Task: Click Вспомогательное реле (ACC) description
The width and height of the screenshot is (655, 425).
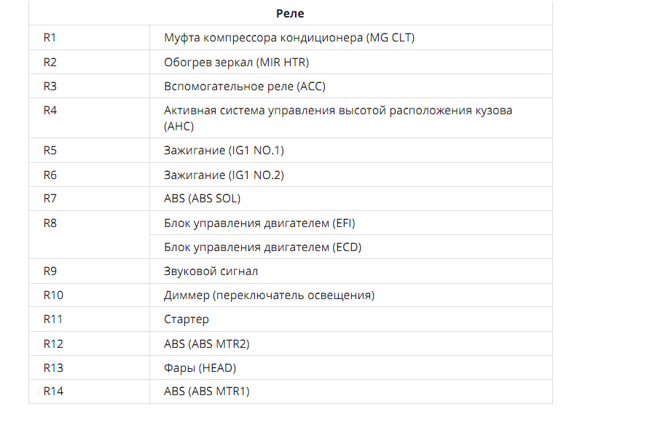Action: pyautogui.click(x=244, y=87)
